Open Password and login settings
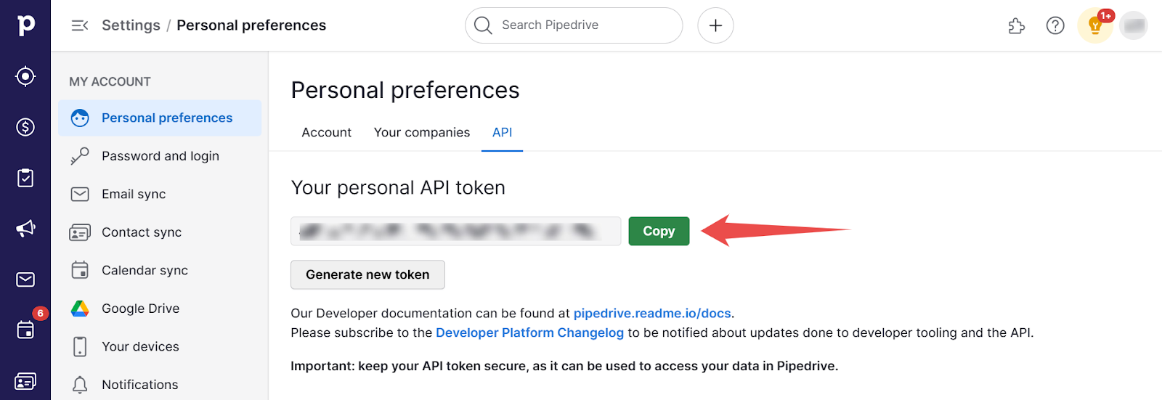Screen dimensions: 1162x400 (x=160, y=156)
